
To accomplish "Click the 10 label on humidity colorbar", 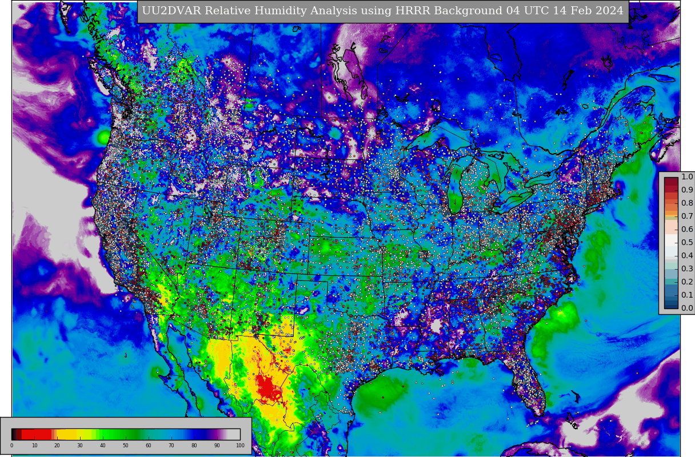I will (34, 446).
